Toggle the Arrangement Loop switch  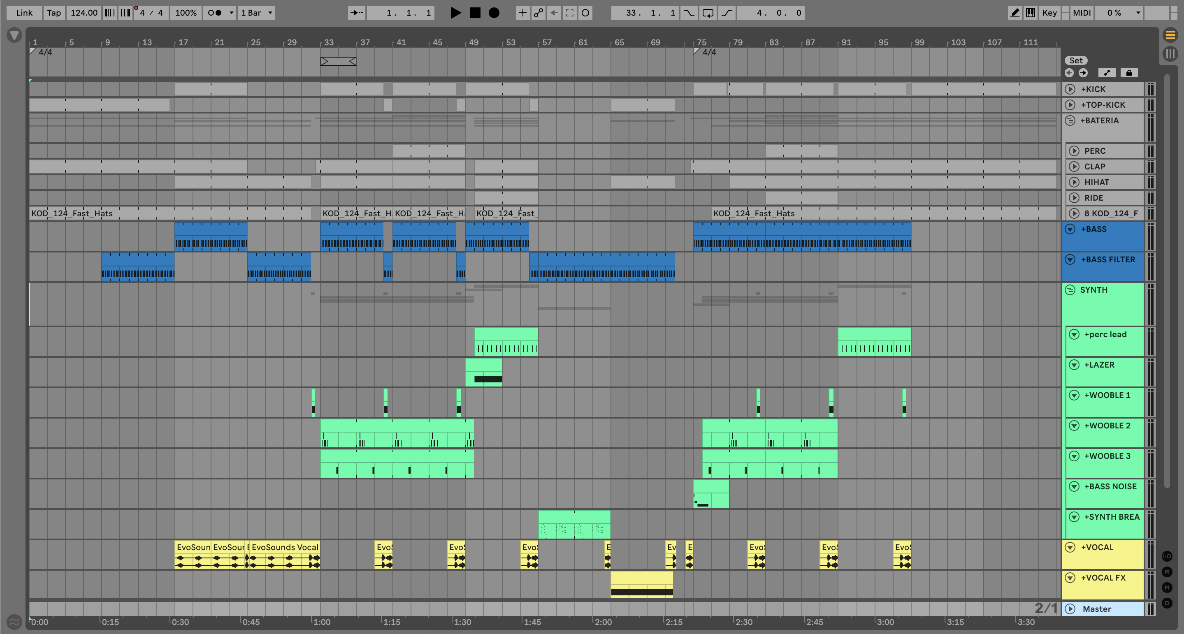point(708,13)
